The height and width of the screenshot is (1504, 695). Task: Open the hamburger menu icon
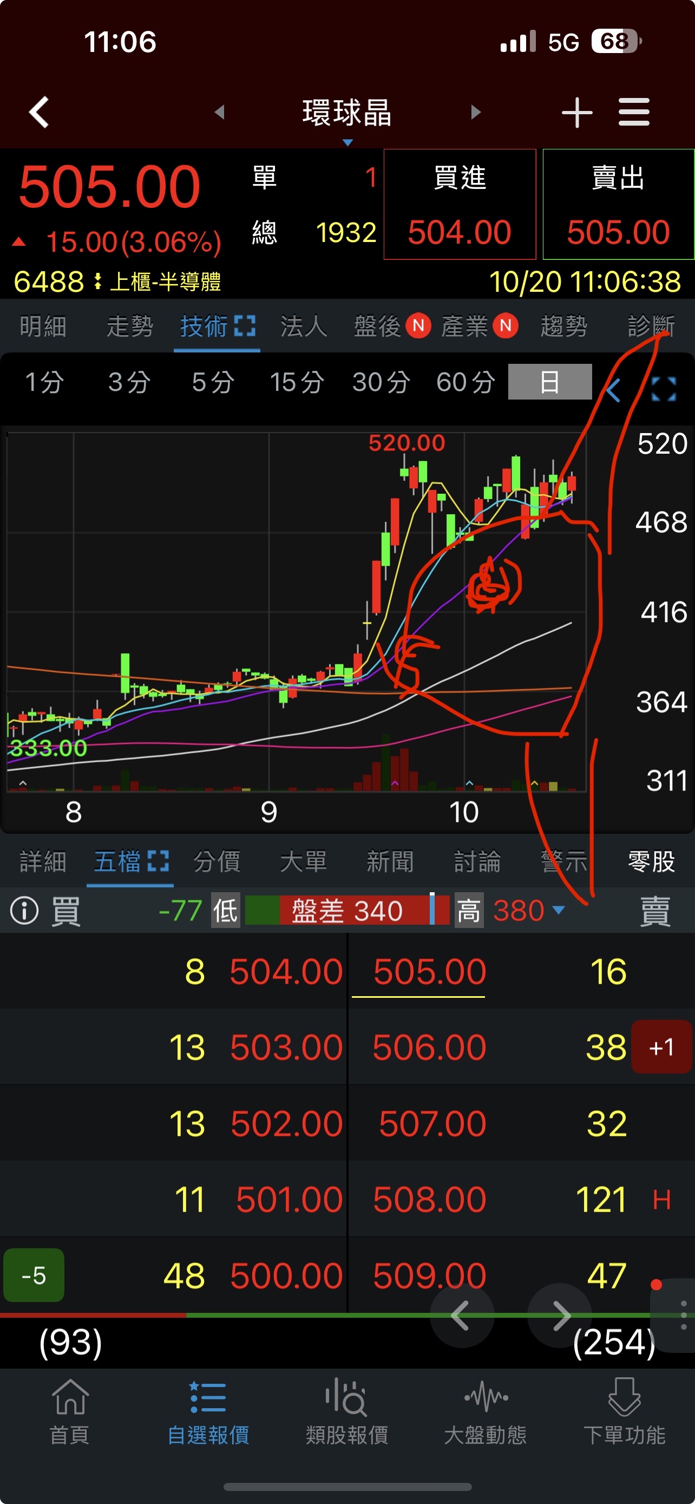634,112
